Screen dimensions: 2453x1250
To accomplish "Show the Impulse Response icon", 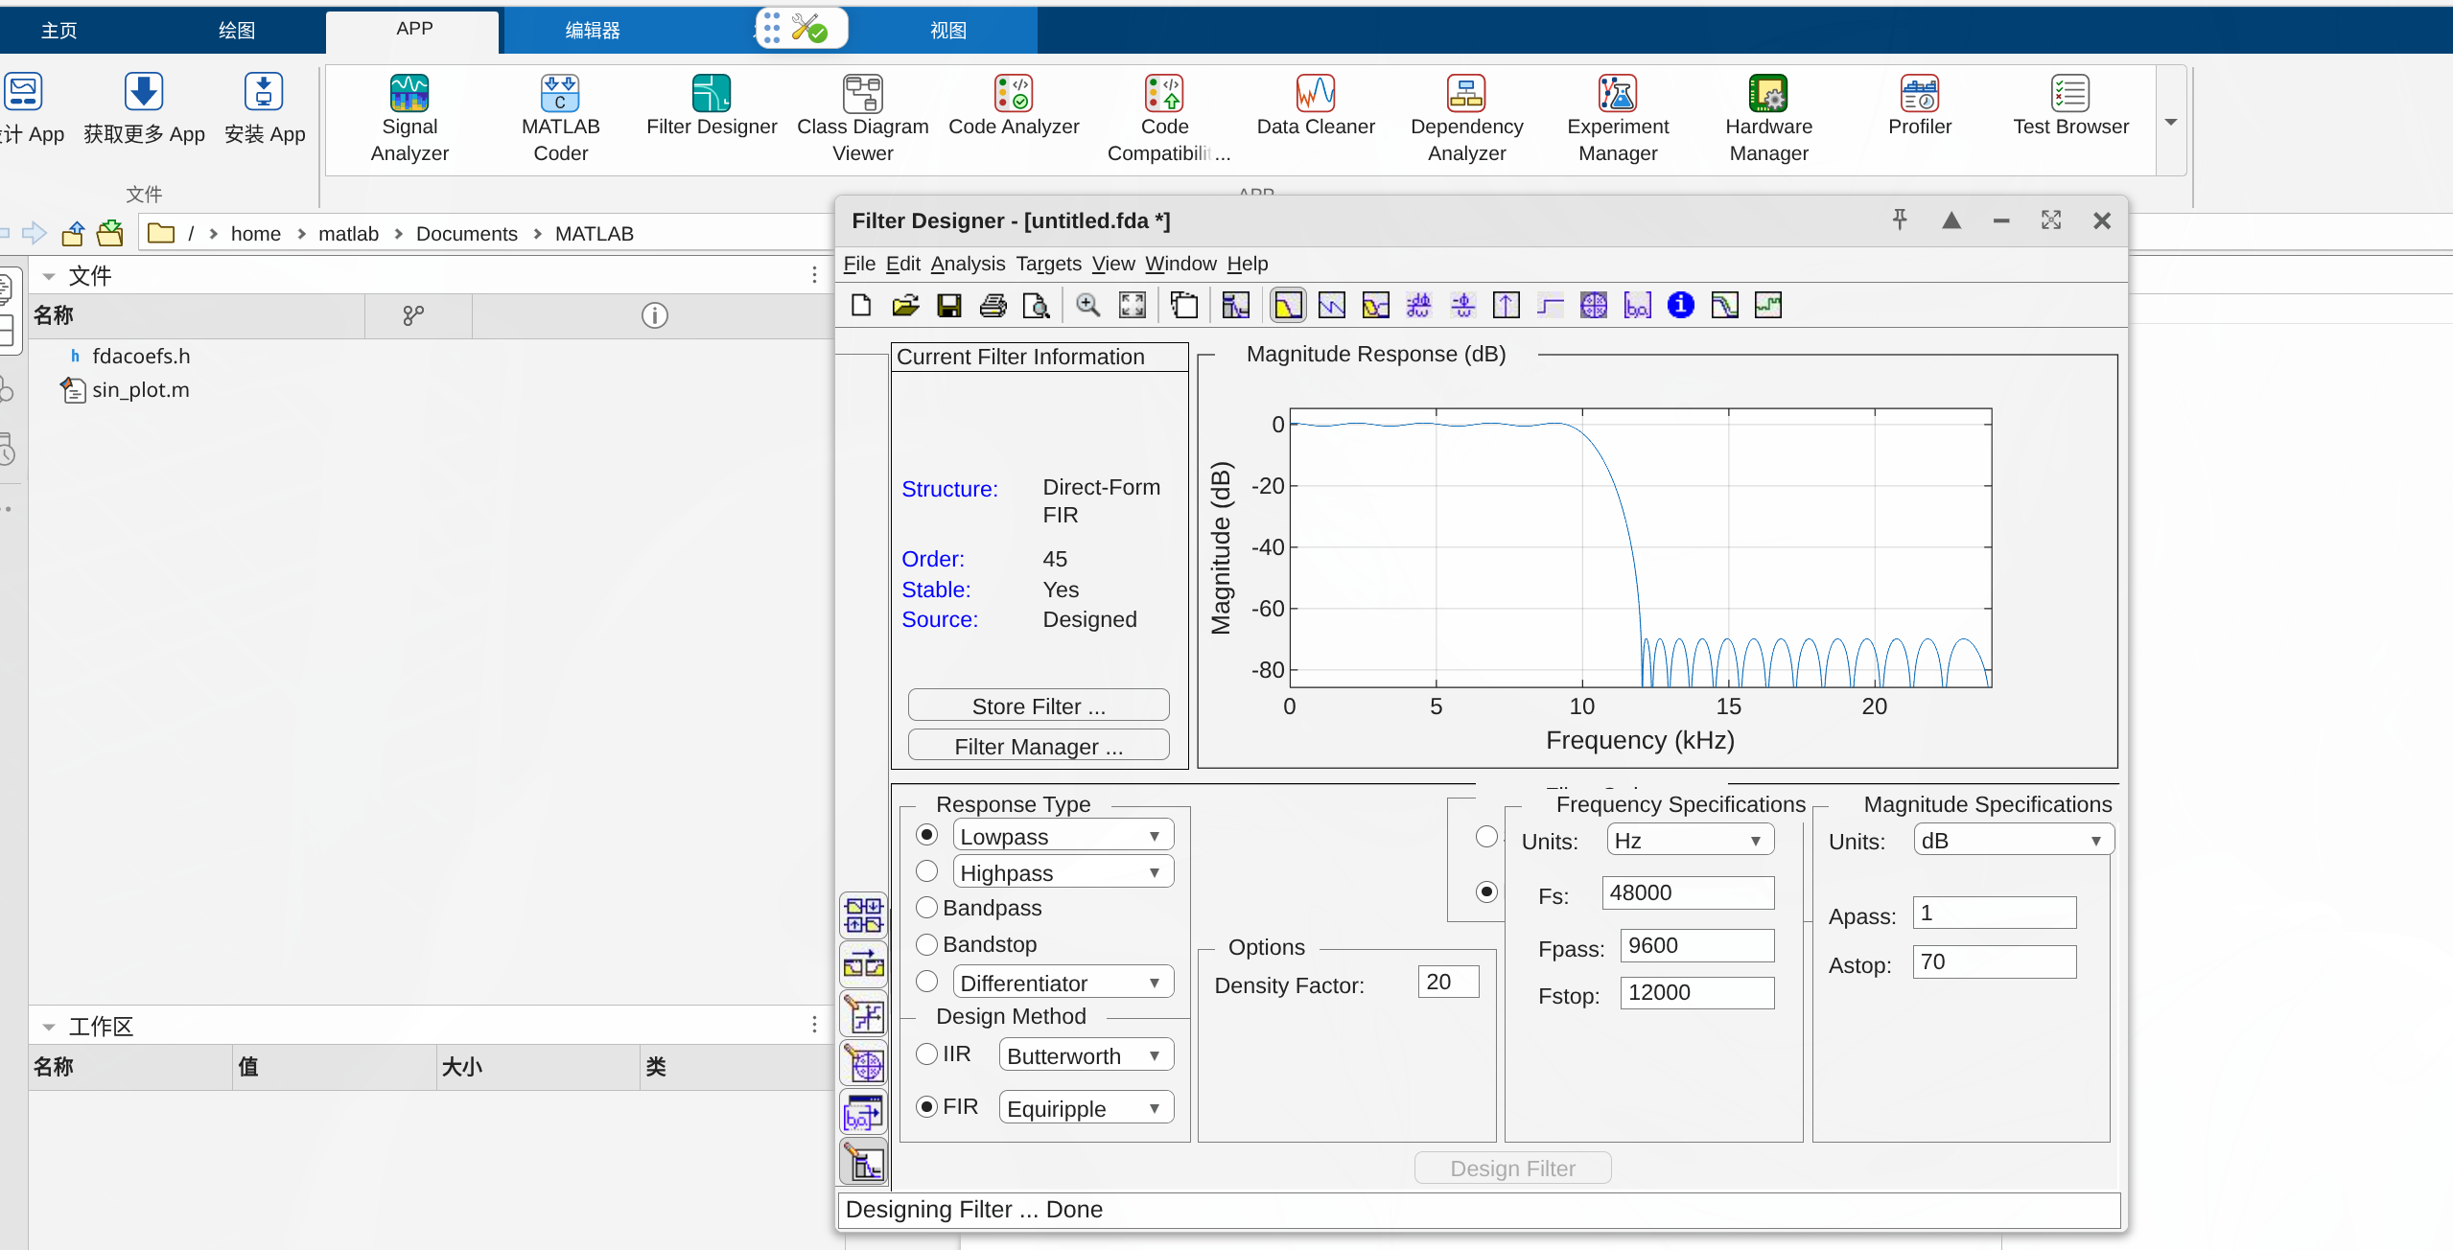I will click(1507, 306).
